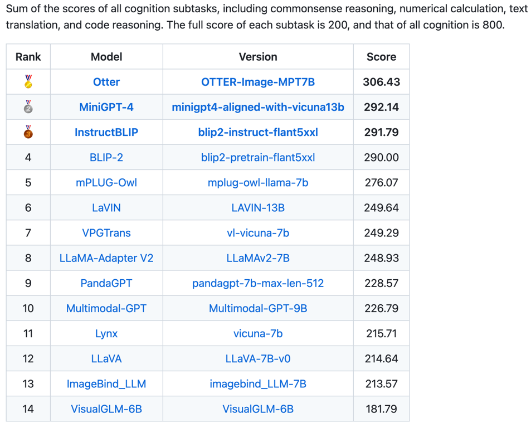Open the LaVIN model link
This screenshot has width=531, height=428.
pos(106,207)
